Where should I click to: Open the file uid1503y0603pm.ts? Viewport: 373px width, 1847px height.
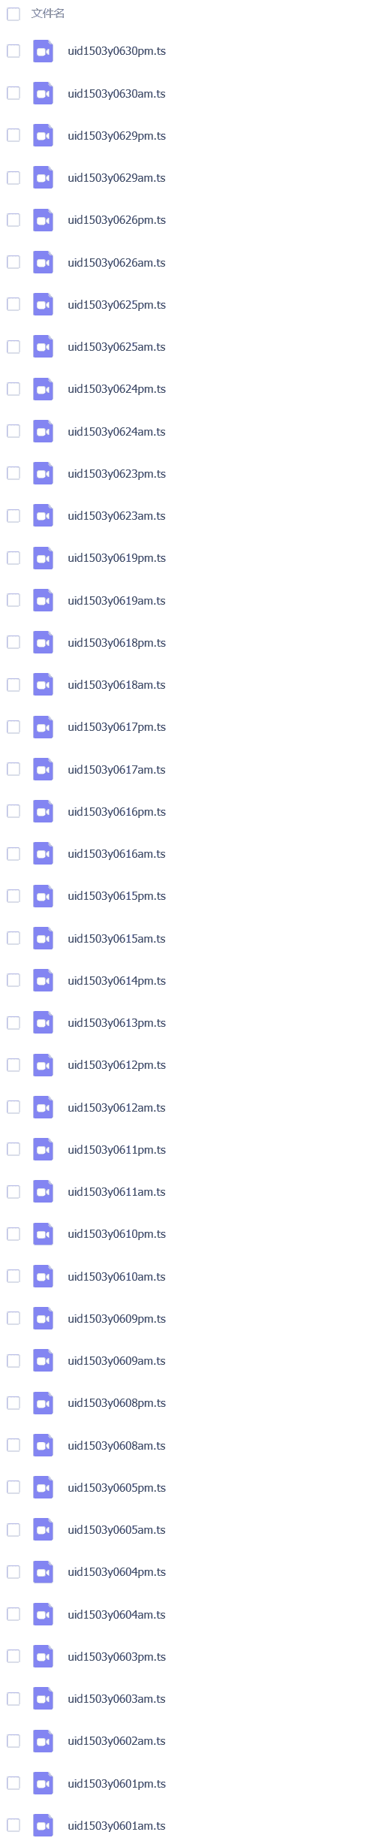[116, 1656]
